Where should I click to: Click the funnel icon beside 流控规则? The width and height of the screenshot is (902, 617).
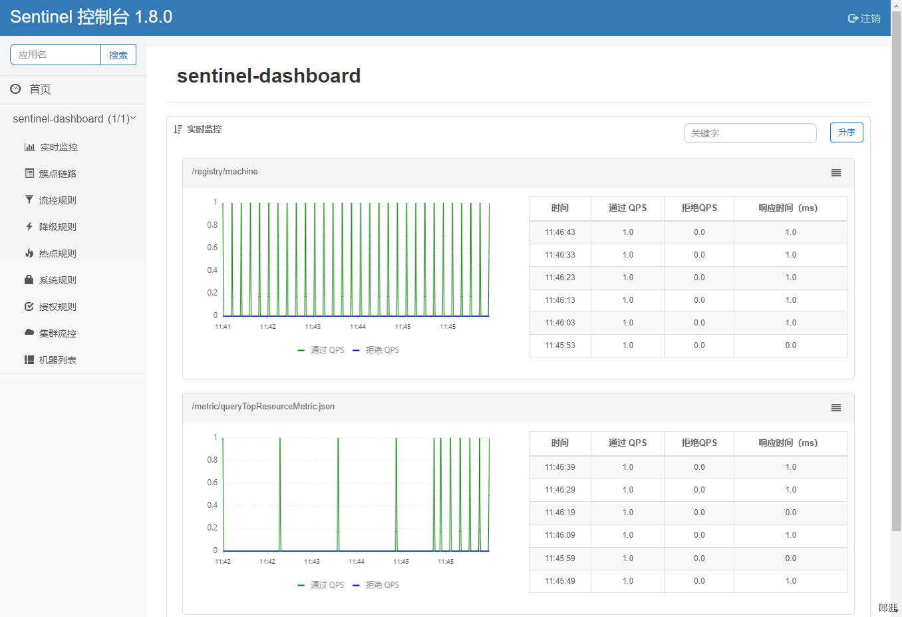pos(29,200)
